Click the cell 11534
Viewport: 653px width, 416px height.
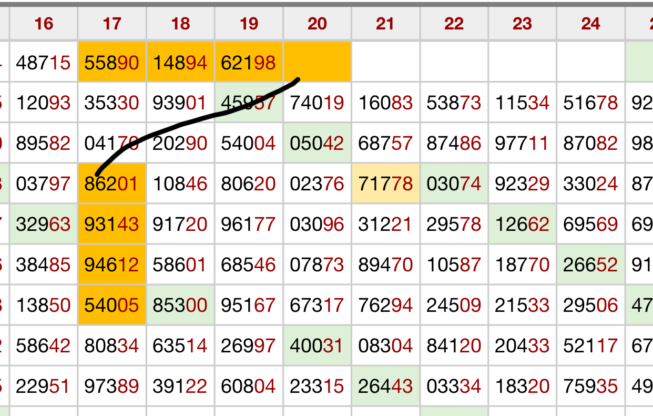522,103
